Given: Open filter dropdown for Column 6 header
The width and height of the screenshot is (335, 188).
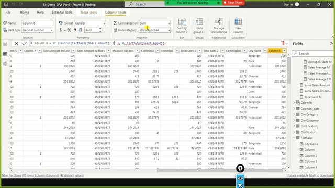Looking at the screenshot, I should [284, 51].
